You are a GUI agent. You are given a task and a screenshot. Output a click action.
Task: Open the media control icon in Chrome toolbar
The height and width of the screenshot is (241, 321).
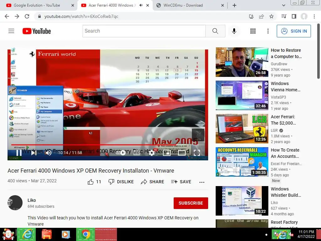pyautogui.click(x=284, y=16)
